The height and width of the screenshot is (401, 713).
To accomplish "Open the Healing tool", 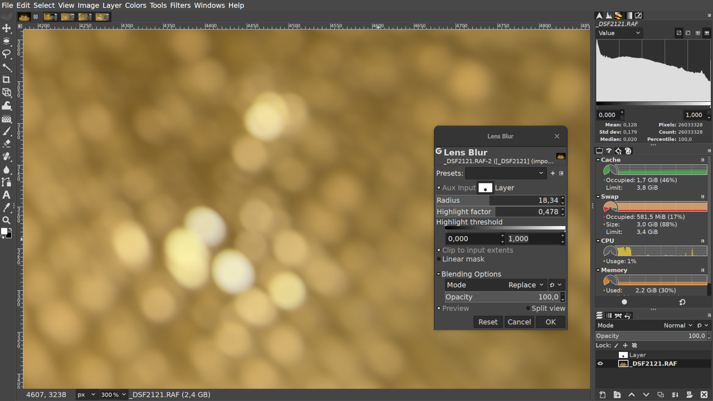I will tap(7, 158).
